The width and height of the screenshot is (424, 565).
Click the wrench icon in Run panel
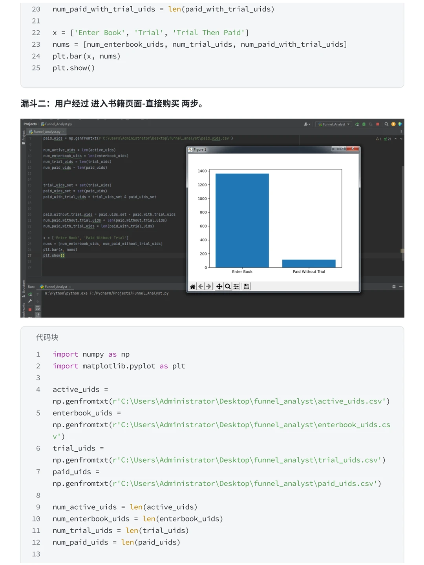[30, 301]
